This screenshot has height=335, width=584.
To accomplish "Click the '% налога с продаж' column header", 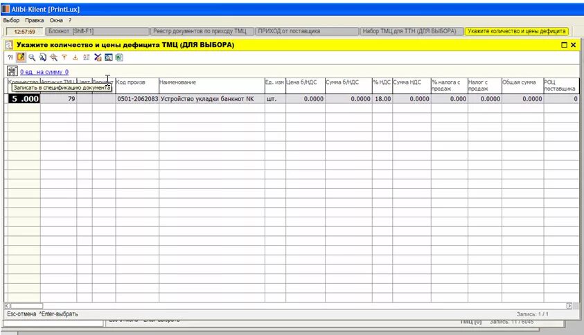I will pyautogui.click(x=449, y=86).
